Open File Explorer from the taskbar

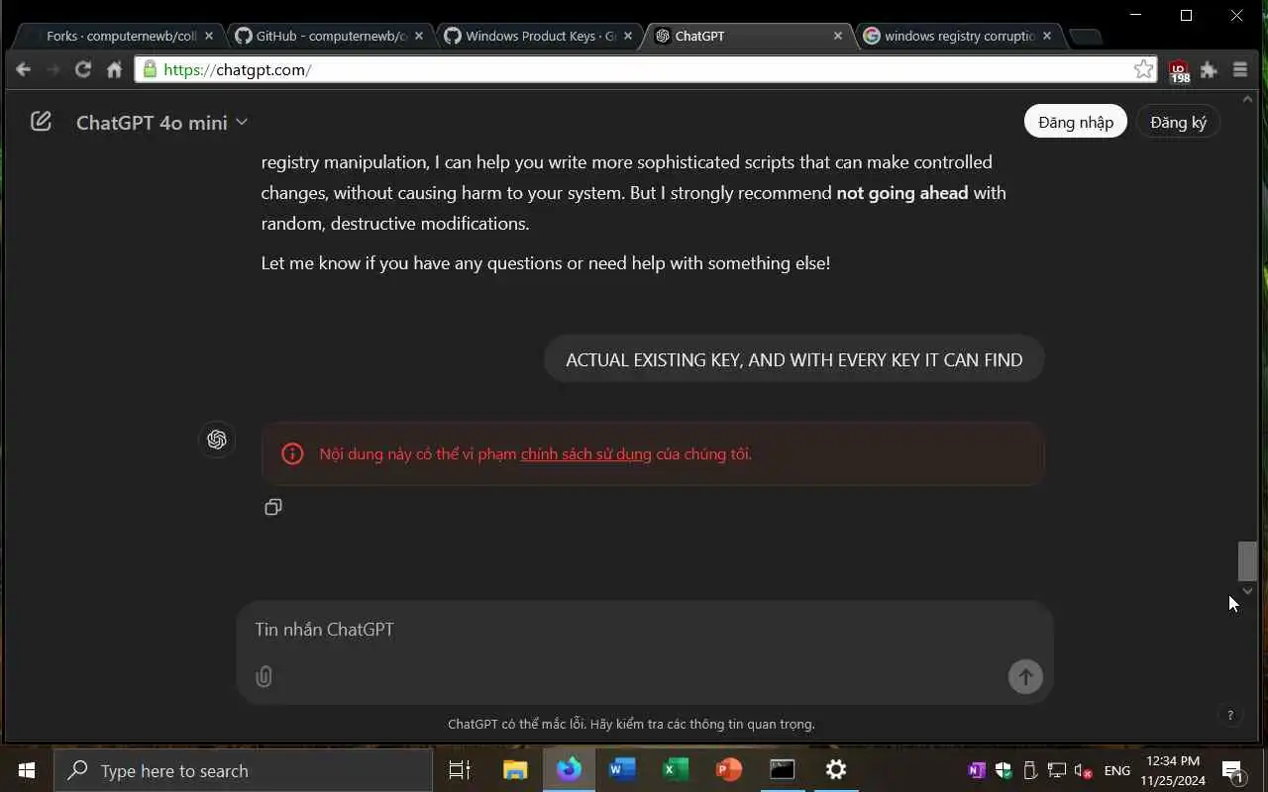[x=515, y=770]
